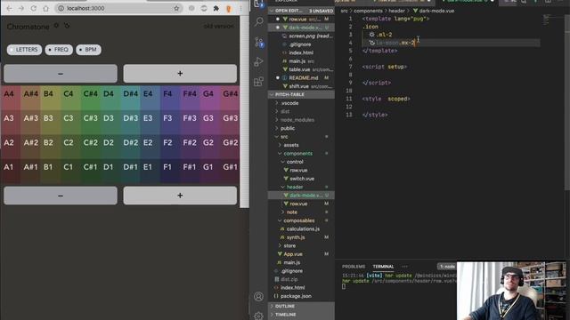Click the sun icon next to Chromatone

point(56,26)
